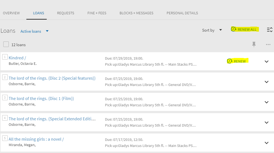
Task: Select loan number 1 checkbox for Kindred
Action: 5,57
